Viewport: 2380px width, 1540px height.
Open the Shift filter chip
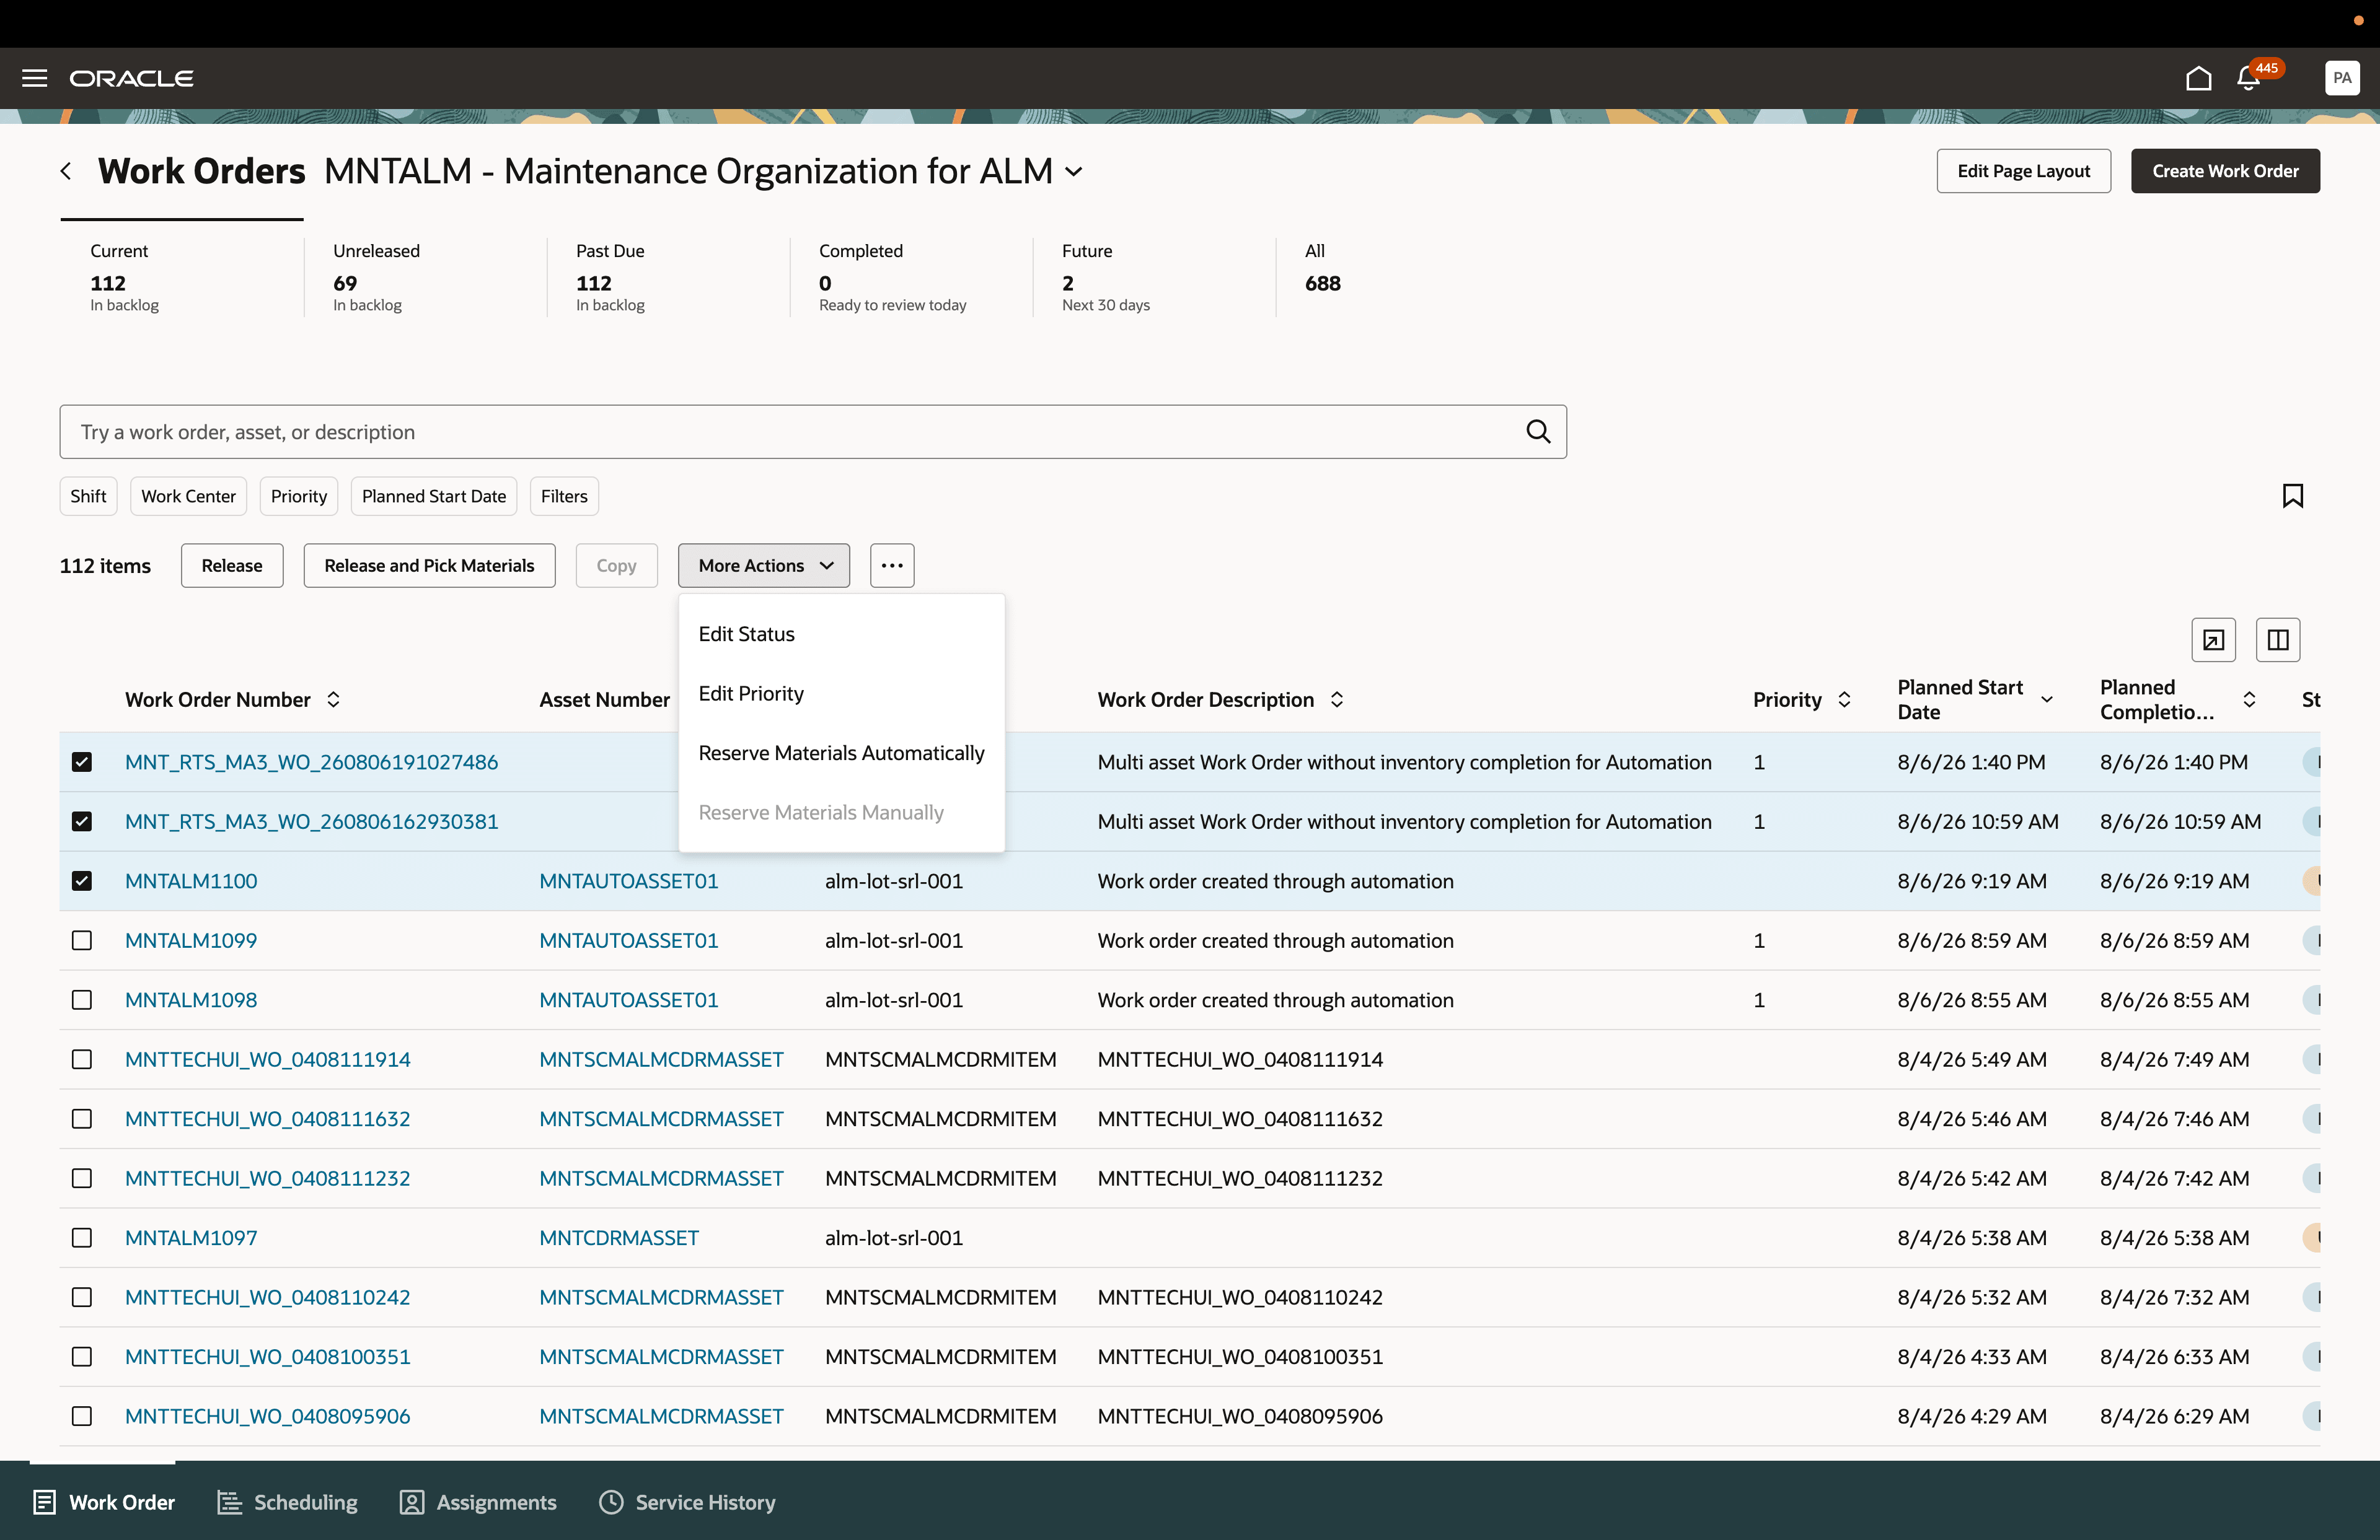[x=88, y=496]
